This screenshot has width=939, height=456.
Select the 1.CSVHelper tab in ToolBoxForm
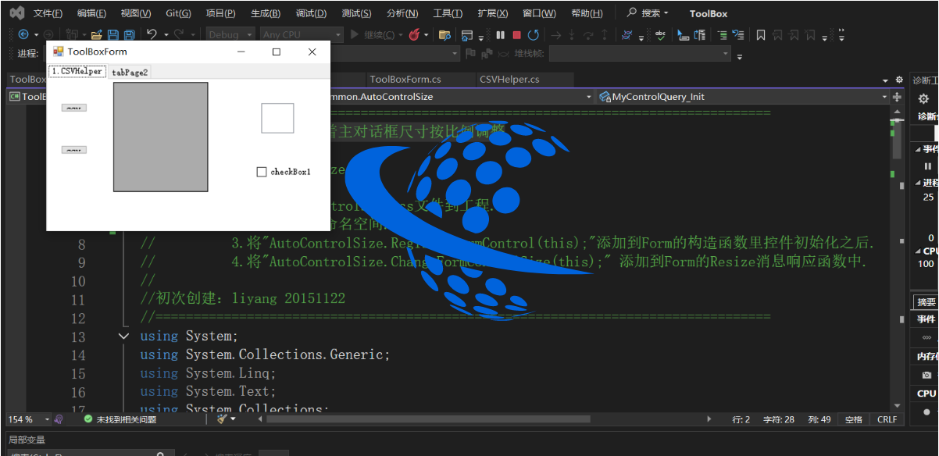pos(77,71)
